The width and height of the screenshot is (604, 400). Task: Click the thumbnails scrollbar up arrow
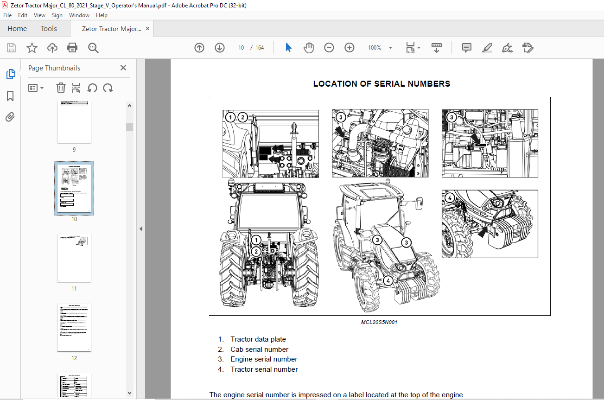coord(130,106)
